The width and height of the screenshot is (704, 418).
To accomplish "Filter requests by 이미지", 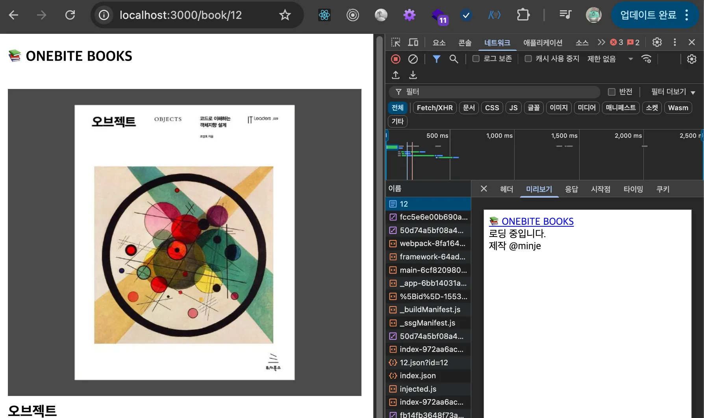I will click(559, 107).
